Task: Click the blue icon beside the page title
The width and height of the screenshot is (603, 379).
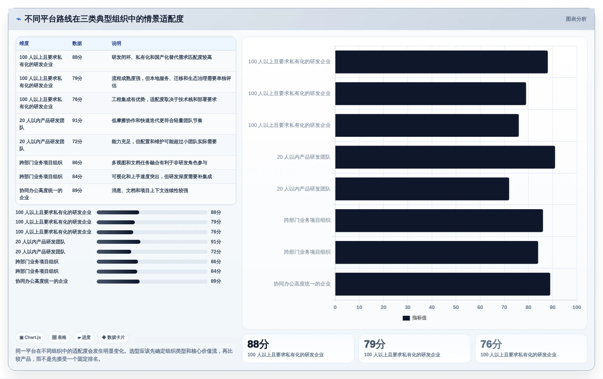Action: 18,19
